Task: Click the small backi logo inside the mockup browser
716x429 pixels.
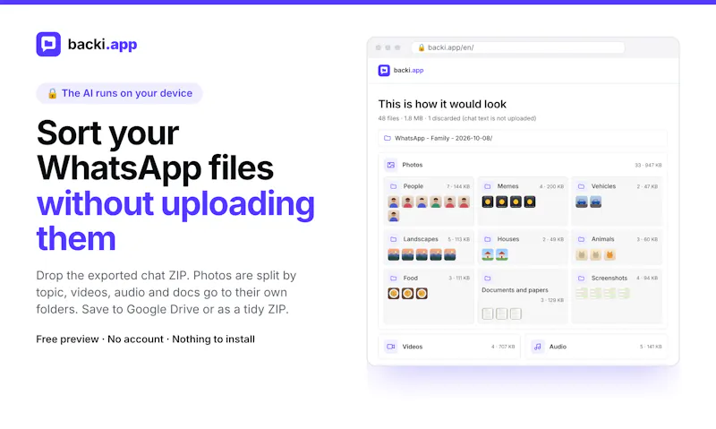Action: (x=384, y=71)
